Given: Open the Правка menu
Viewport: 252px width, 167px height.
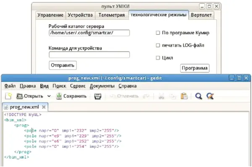Looking at the screenshot, I should pos(28,86).
